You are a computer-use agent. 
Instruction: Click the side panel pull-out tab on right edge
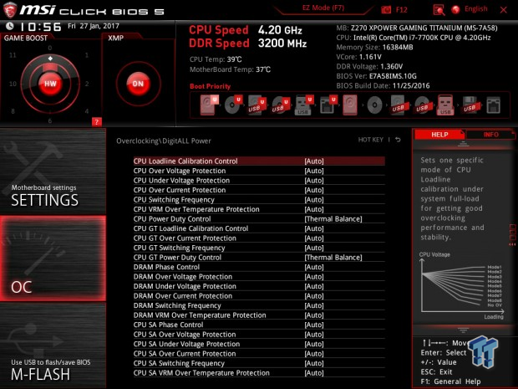[512, 235]
